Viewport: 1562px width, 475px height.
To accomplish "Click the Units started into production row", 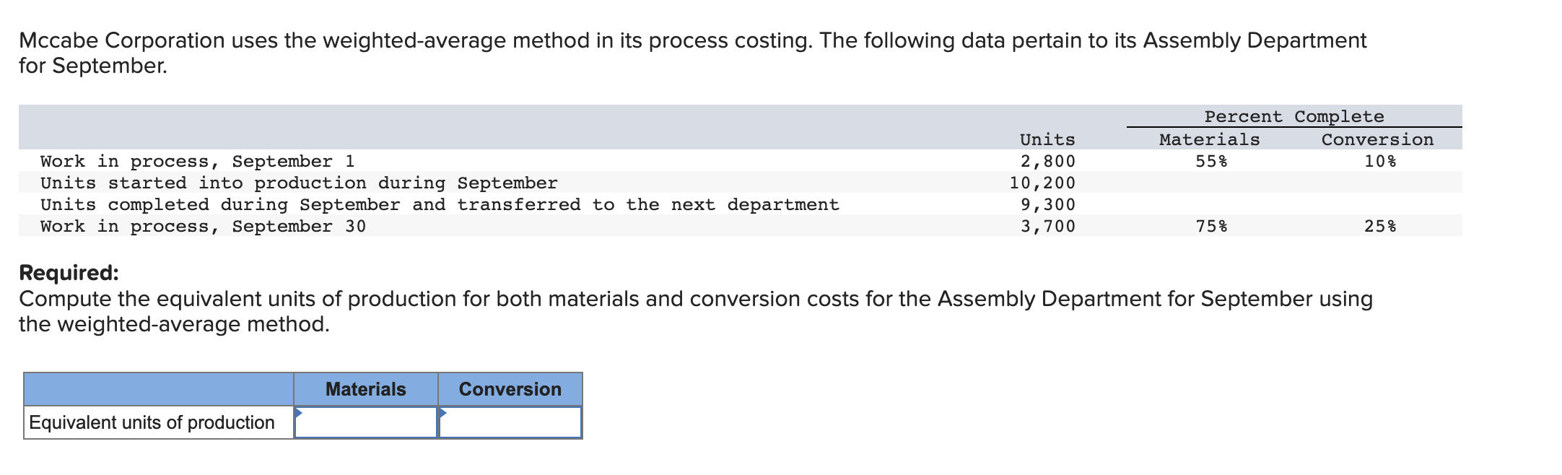I will tap(298, 183).
